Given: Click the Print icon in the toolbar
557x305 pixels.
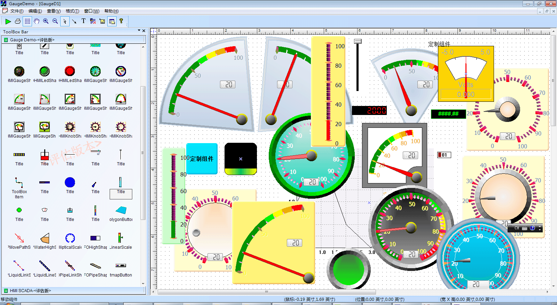Looking at the screenshot, I should [18, 22].
